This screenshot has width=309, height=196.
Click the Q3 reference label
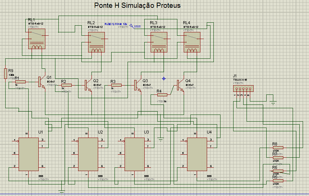coord(145,81)
